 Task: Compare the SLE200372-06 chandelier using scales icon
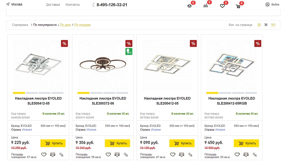(x=117, y=155)
